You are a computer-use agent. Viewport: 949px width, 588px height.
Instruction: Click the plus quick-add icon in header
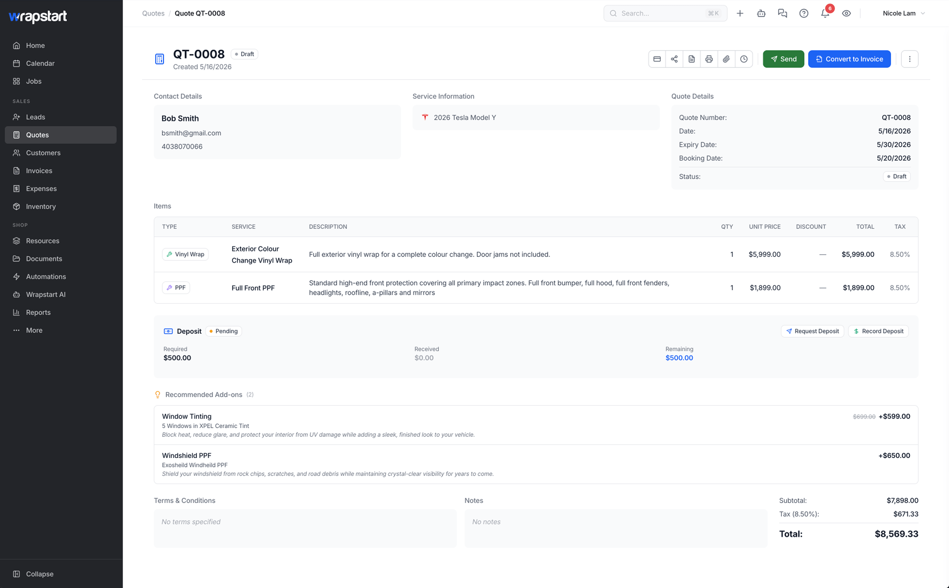(x=740, y=13)
